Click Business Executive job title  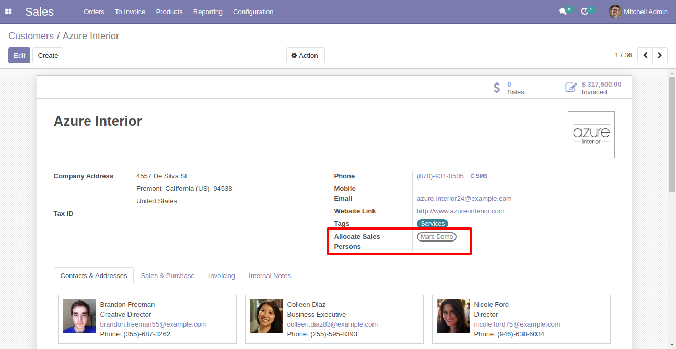pyautogui.click(x=317, y=315)
